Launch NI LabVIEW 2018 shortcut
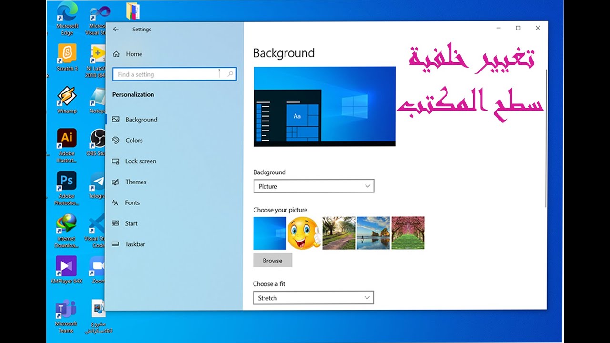 [96, 61]
